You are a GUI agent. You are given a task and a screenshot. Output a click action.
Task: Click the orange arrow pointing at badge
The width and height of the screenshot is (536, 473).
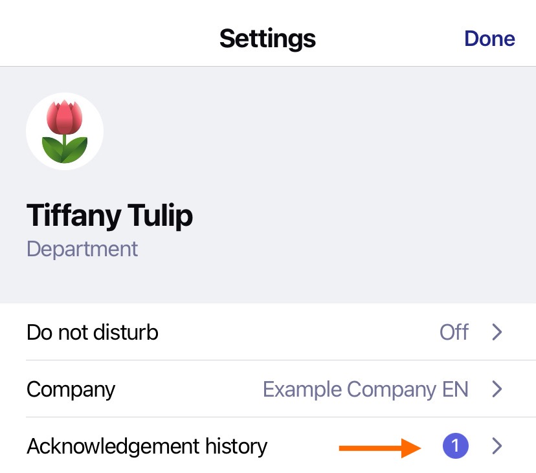coord(380,448)
